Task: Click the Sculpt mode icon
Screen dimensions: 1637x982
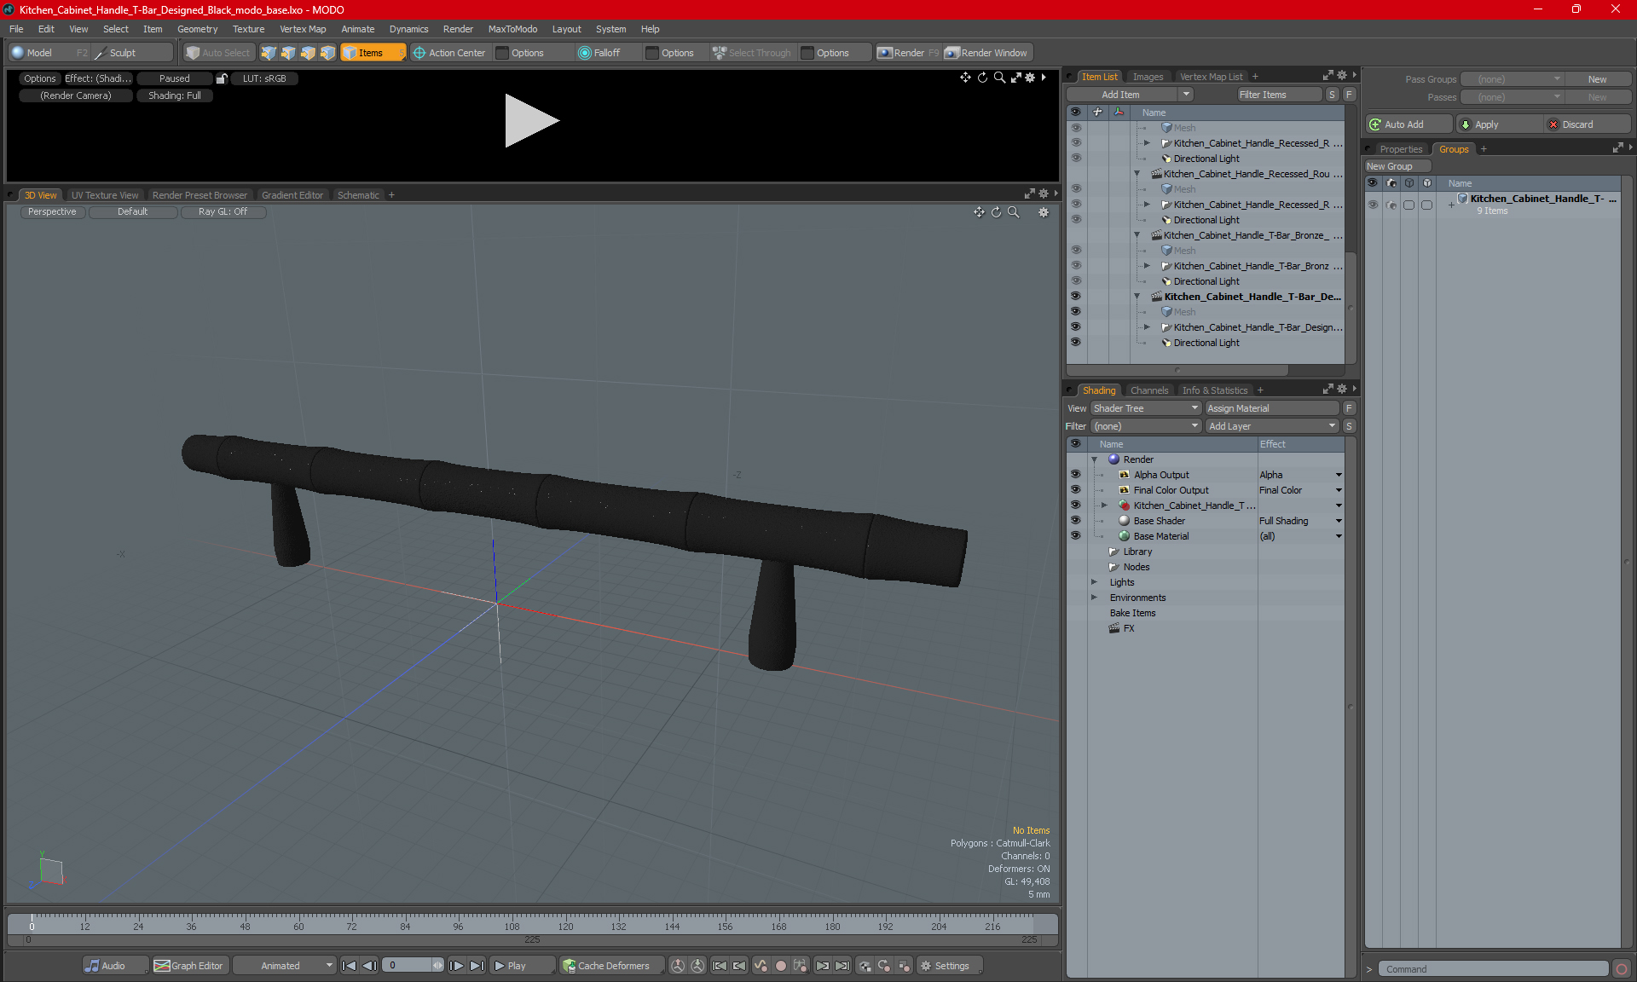Action: [x=100, y=53]
